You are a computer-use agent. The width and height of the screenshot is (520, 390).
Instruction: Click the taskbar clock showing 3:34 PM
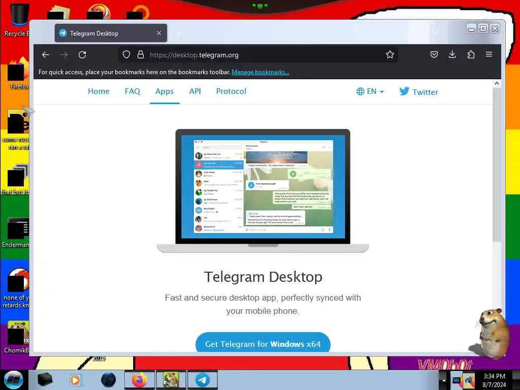pyautogui.click(x=494, y=380)
